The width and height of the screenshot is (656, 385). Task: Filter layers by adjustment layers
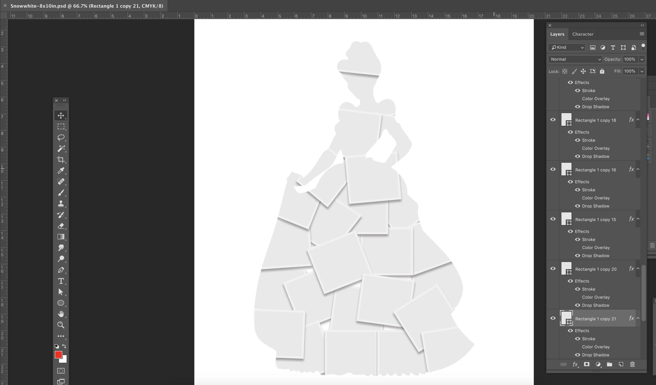click(603, 47)
